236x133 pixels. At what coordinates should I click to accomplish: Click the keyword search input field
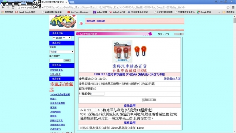[56, 61]
